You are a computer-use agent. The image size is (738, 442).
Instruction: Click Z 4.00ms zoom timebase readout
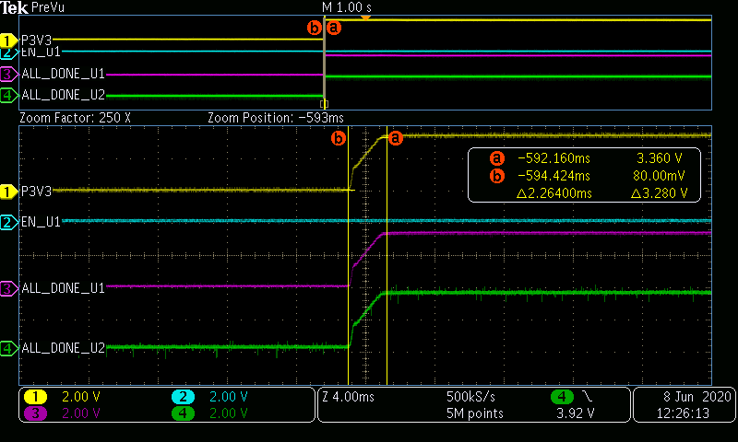[x=349, y=398]
